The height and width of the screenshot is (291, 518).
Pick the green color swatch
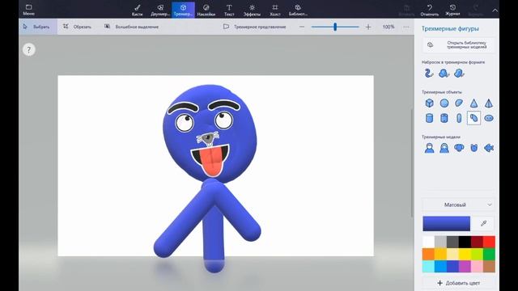pos(489,254)
